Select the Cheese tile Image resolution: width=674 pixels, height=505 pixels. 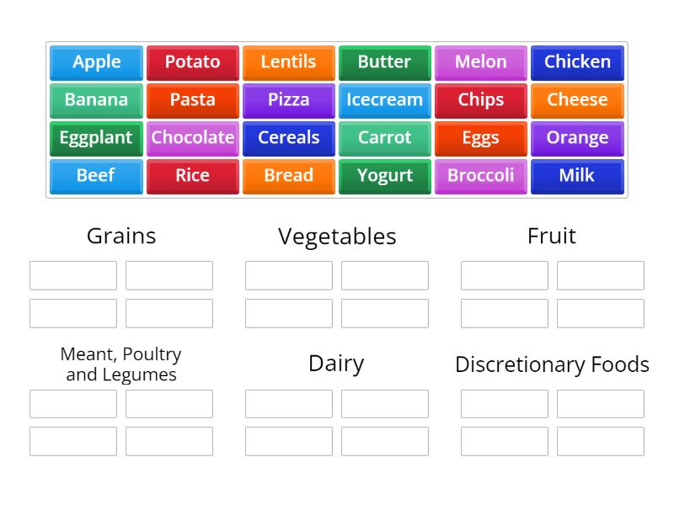[577, 99]
